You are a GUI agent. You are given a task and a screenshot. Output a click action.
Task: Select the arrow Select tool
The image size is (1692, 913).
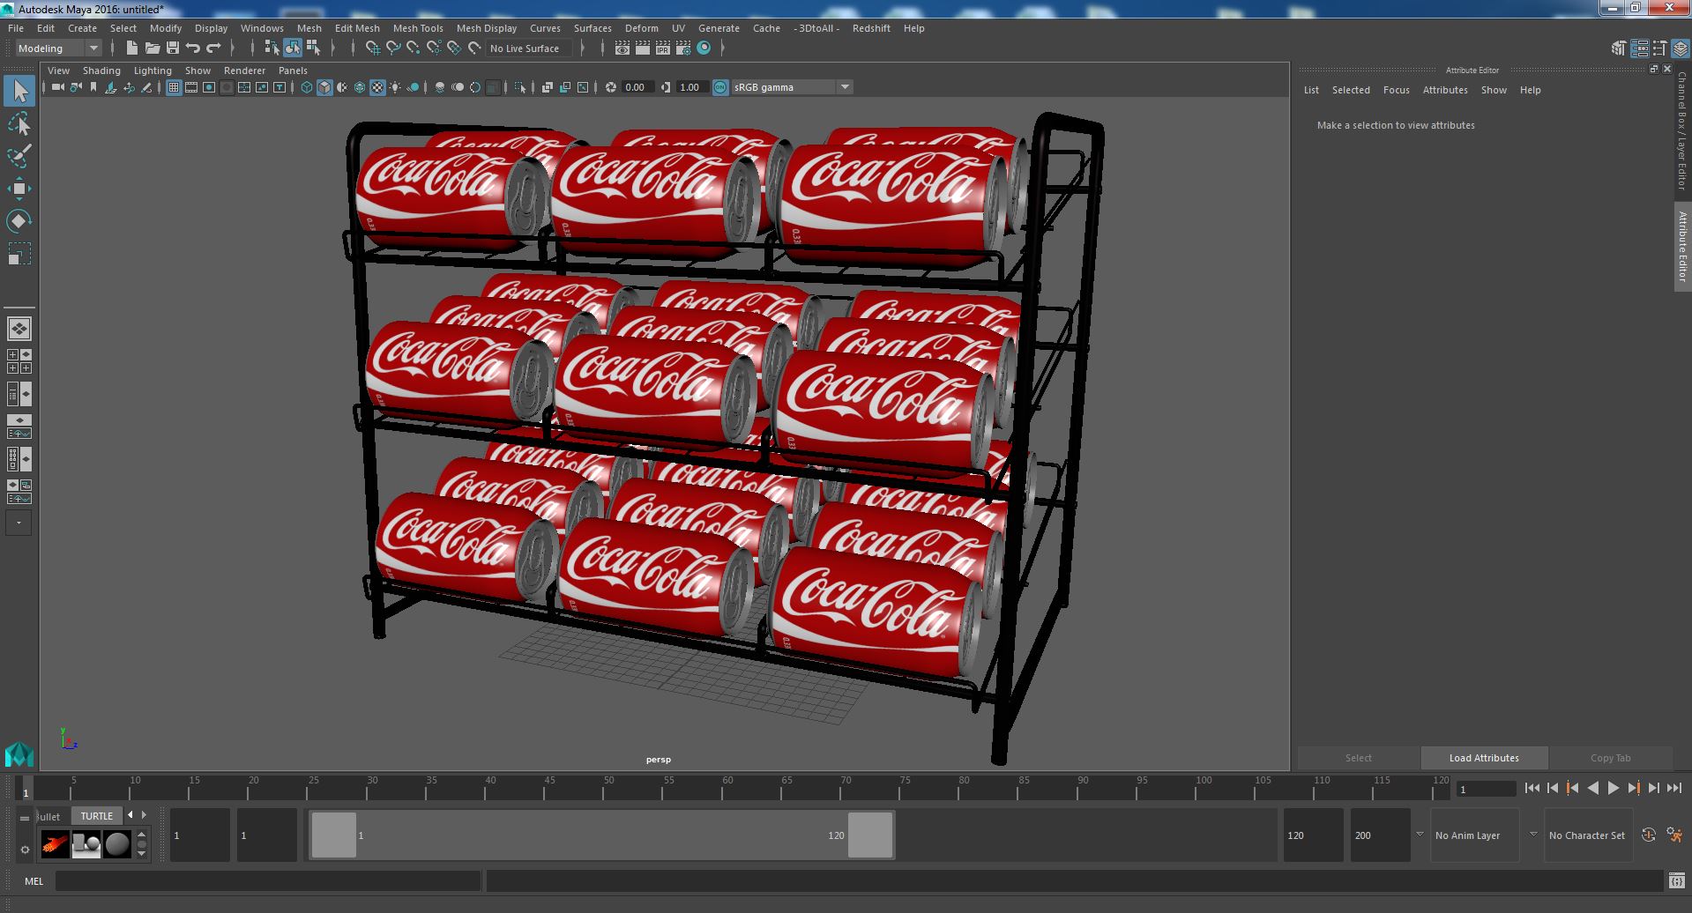[19, 91]
